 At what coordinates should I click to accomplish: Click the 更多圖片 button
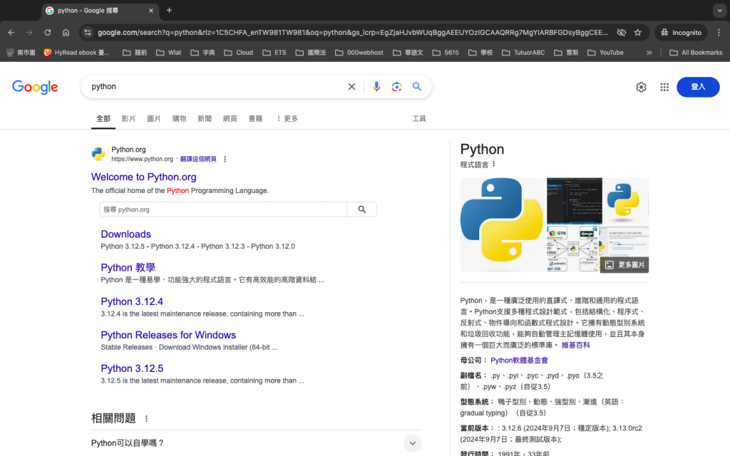click(x=624, y=265)
